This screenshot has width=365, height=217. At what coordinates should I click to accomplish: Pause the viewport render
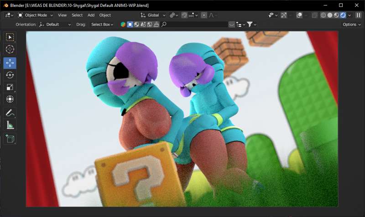(358, 15)
